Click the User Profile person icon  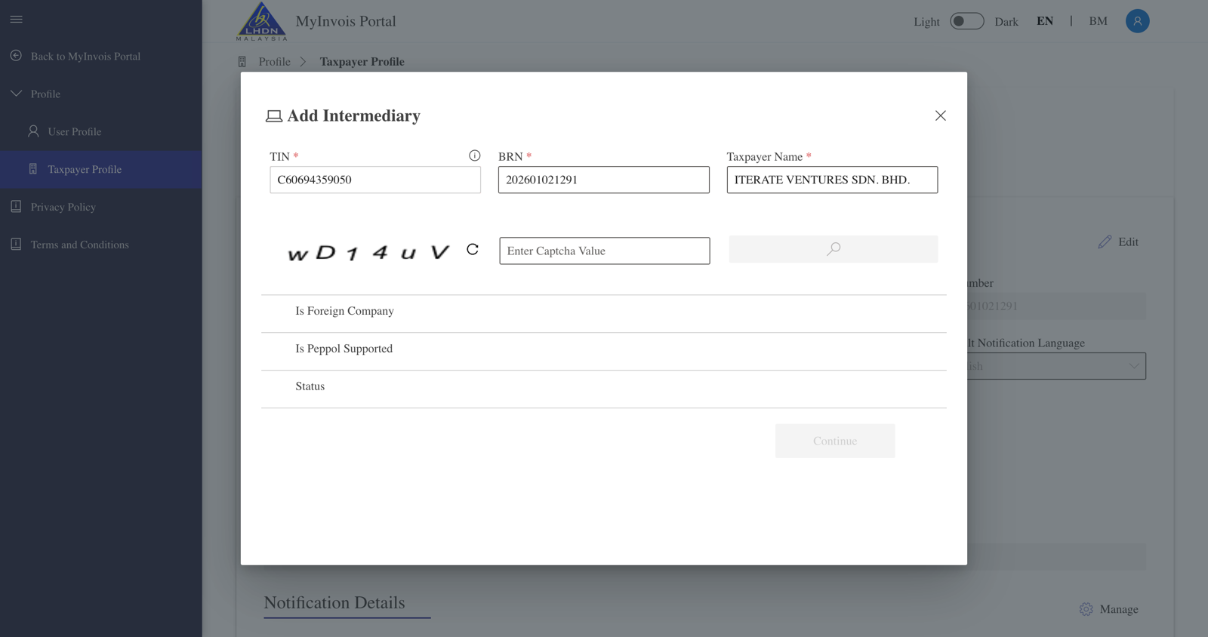(x=33, y=131)
